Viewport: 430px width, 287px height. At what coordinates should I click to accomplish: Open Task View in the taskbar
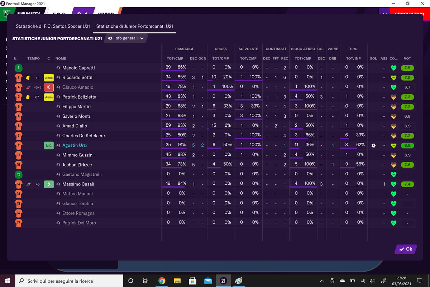pyautogui.click(x=146, y=281)
